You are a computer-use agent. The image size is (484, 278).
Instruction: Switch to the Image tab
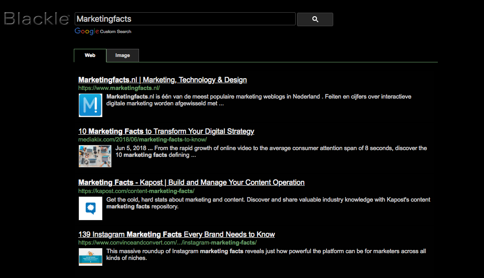click(x=123, y=56)
